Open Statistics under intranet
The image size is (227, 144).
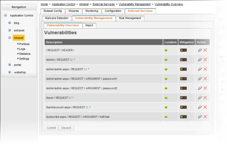pyautogui.click(x=25, y=54)
